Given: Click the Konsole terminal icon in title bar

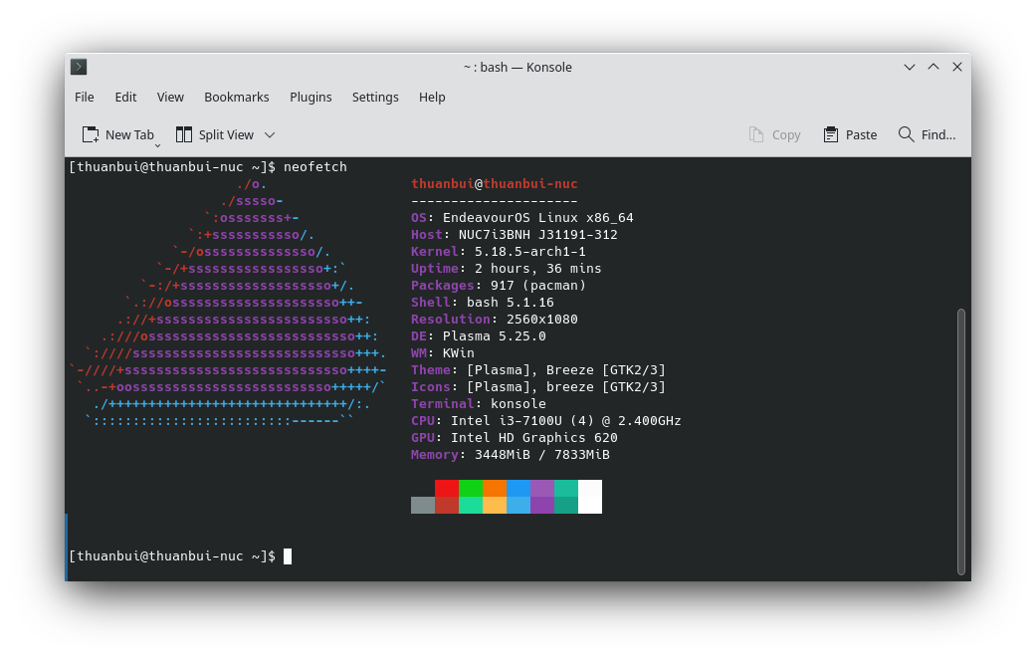Looking at the screenshot, I should pos(79,67).
